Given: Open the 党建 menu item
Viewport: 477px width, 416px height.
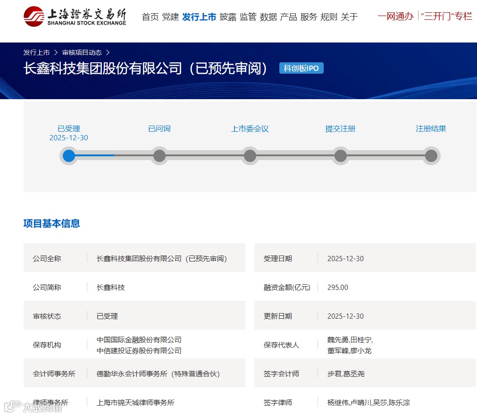Looking at the screenshot, I should 170,17.
